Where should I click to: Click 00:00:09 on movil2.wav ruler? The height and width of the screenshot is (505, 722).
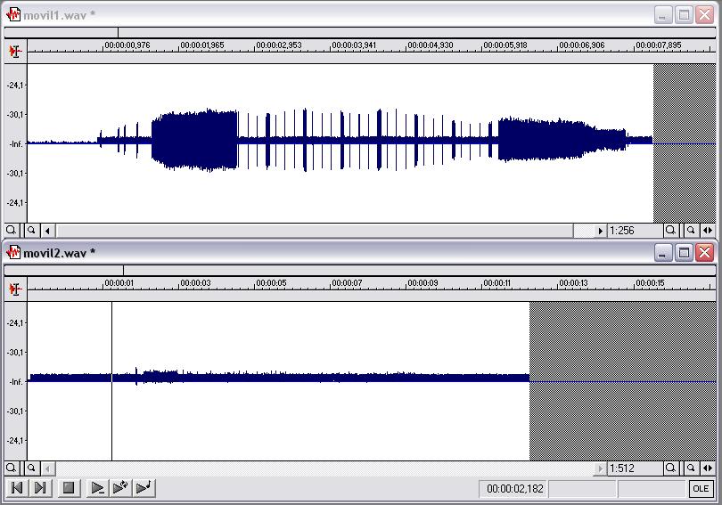423,283
